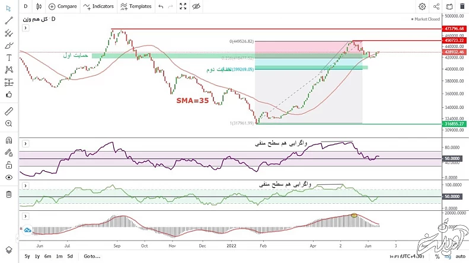Image resolution: width=469 pixels, height=263 pixels.
Task: Click the zoom in magnifier tool
Action: click(9, 124)
